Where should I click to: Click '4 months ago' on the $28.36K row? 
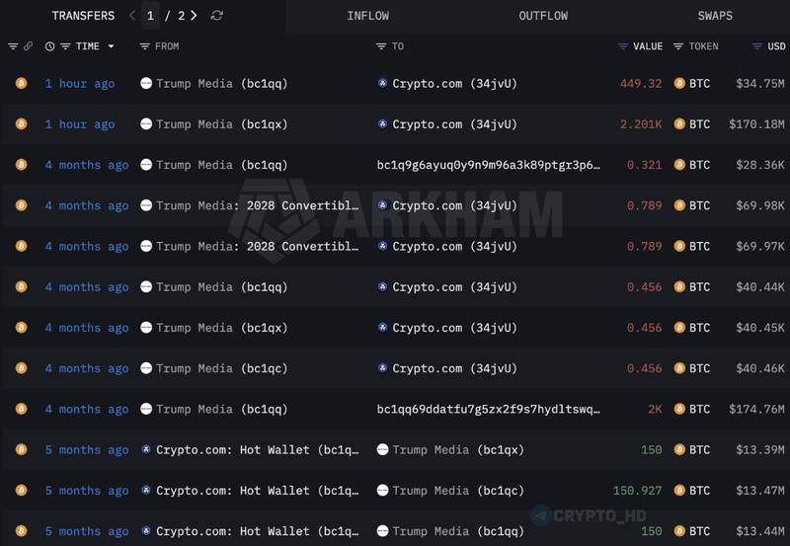[x=87, y=165]
